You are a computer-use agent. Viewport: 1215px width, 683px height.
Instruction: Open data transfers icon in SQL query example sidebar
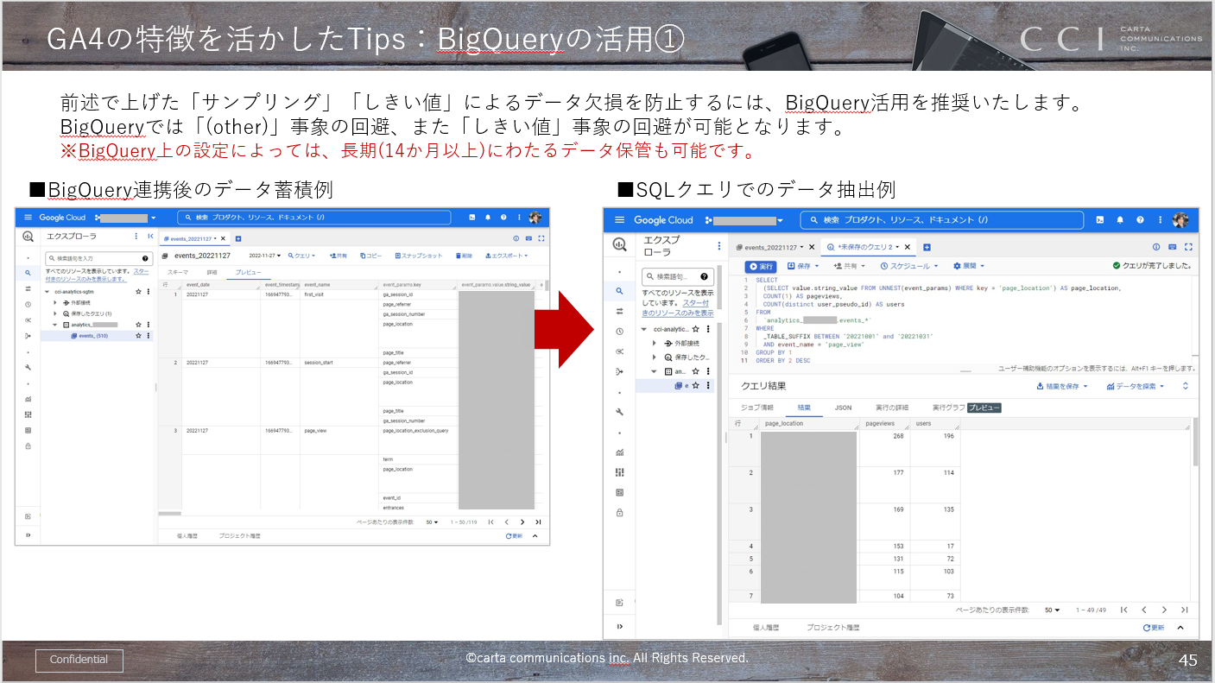click(619, 311)
